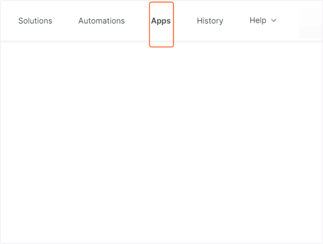Go to the Automations tab
This screenshot has height=244, width=323.
[x=101, y=21]
